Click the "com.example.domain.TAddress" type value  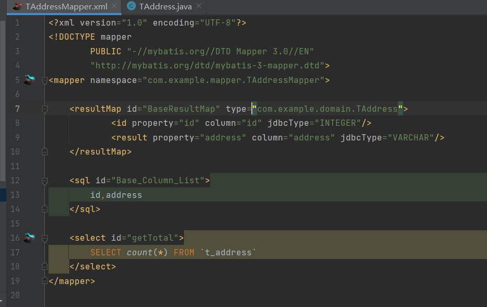(x=327, y=109)
